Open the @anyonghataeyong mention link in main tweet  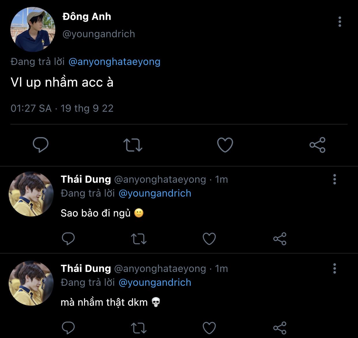(114, 61)
